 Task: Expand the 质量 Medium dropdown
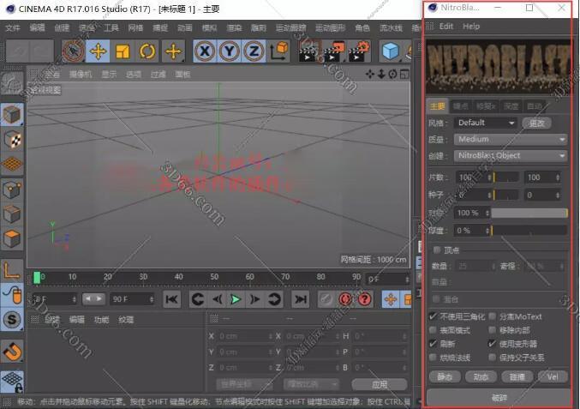(511, 139)
